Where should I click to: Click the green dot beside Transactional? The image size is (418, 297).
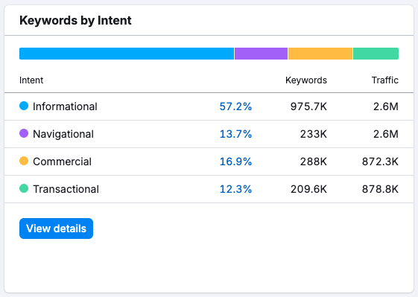pyautogui.click(x=24, y=188)
